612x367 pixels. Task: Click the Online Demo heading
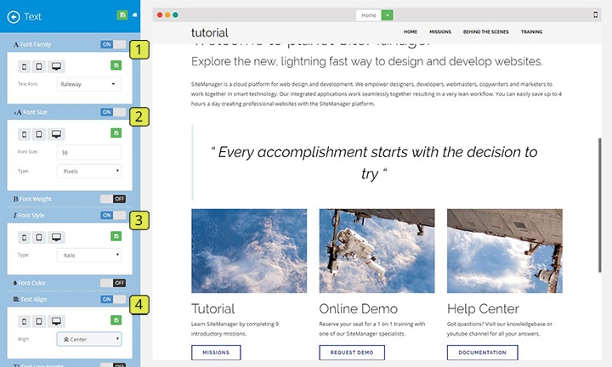(359, 309)
